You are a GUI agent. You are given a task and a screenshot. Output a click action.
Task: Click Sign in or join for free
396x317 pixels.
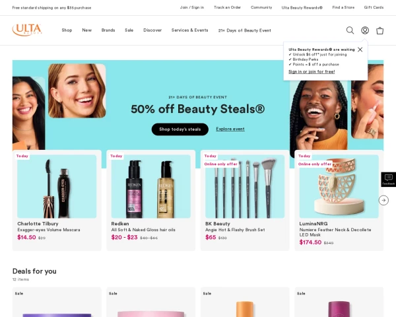point(312,72)
